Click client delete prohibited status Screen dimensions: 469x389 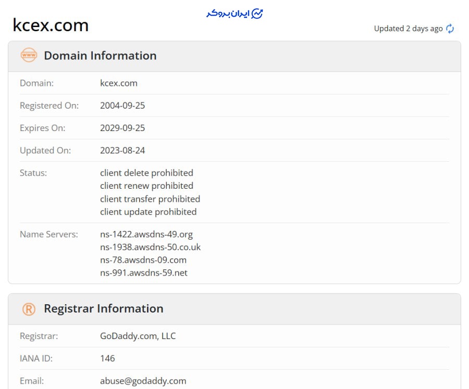pyautogui.click(x=146, y=173)
